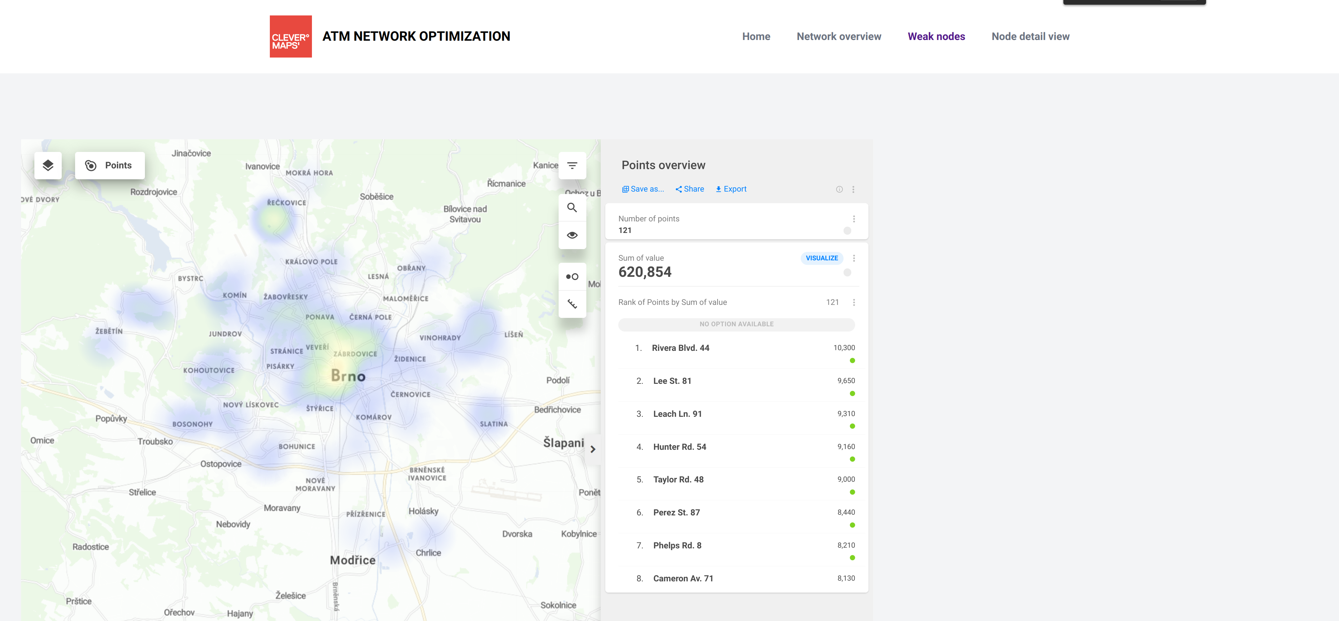This screenshot has height=621, width=1339.
Task: Switch to the Network overview tab
Action: click(838, 36)
